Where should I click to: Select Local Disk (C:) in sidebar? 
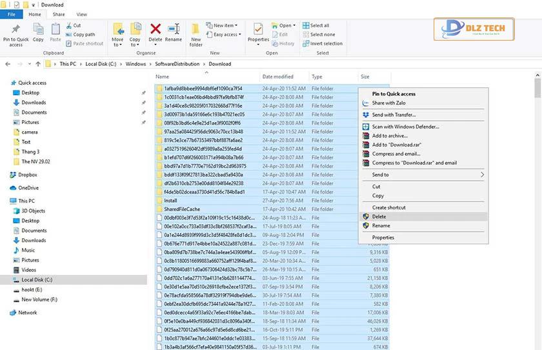pos(74,280)
